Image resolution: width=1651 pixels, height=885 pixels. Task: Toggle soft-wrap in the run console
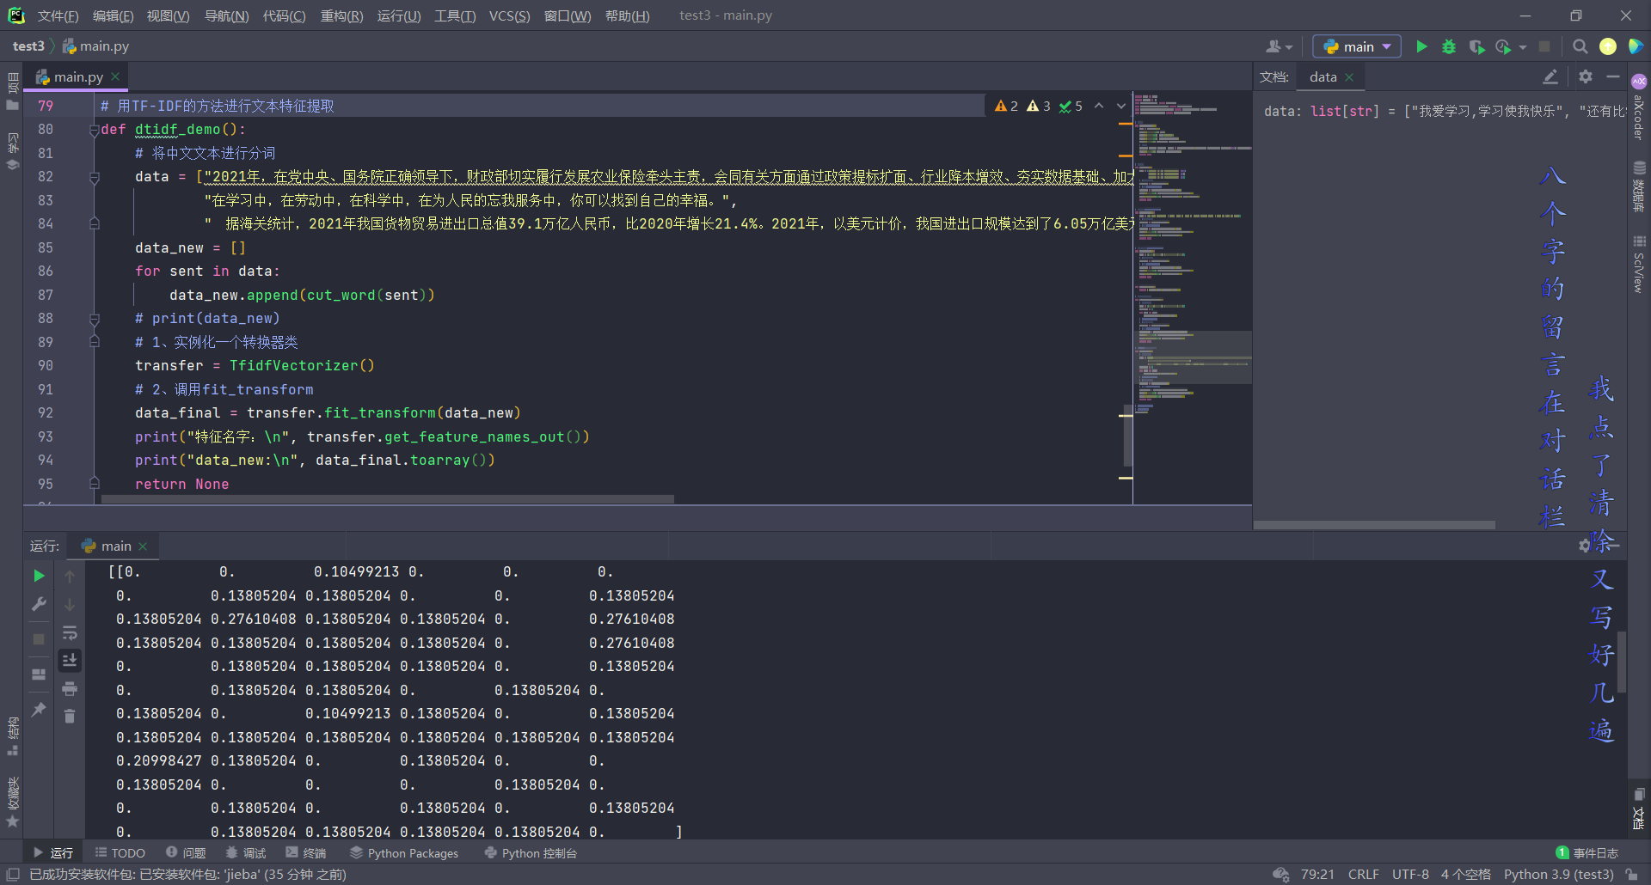(70, 633)
